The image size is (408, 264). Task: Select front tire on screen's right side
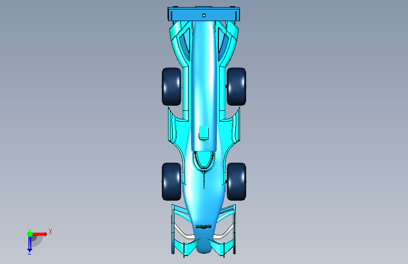coord(236,182)
